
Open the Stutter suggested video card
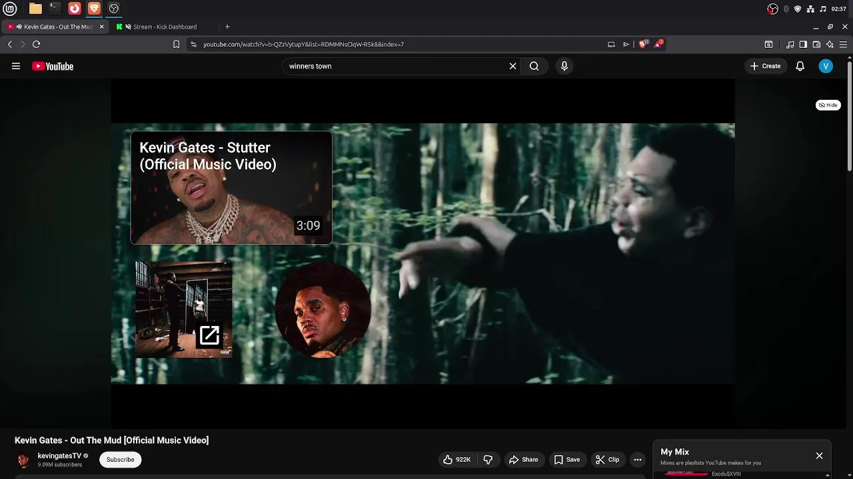[231, 188]
